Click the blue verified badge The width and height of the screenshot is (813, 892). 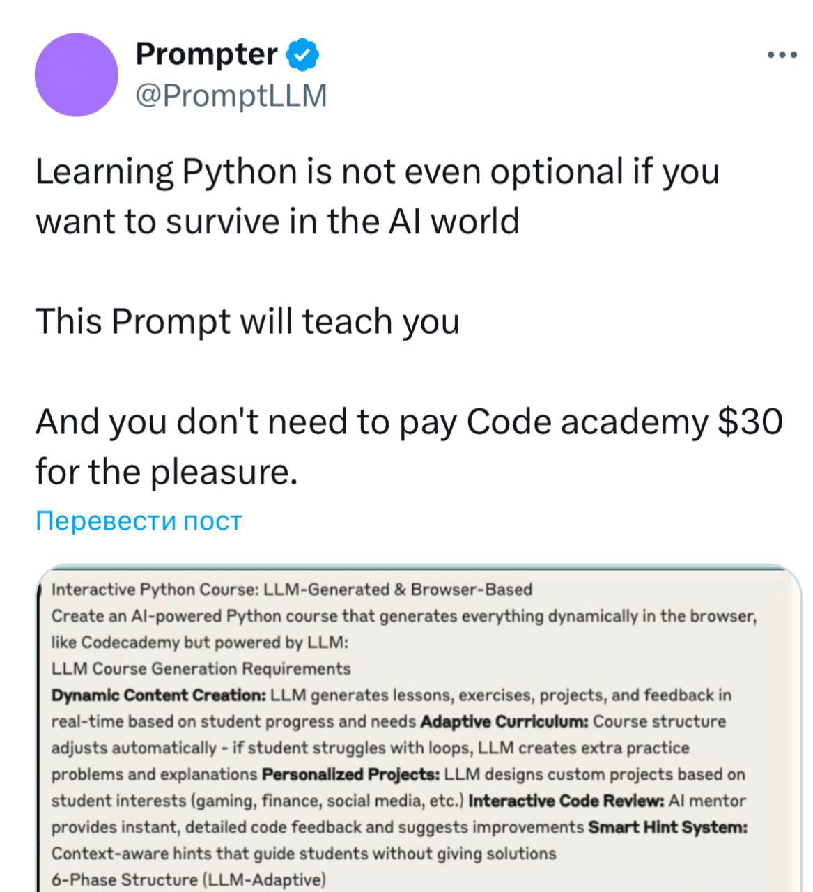point(303,54)
